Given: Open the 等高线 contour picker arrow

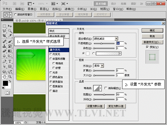Looking at the screenshot, I should (100, 88).
